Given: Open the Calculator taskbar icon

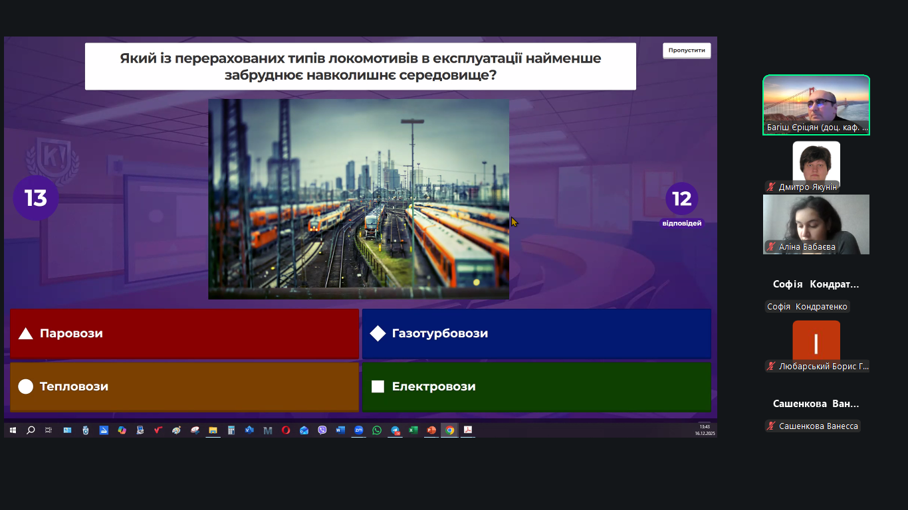Looking at the screenshot, I should pyautogui.click(x=231, y=430).
